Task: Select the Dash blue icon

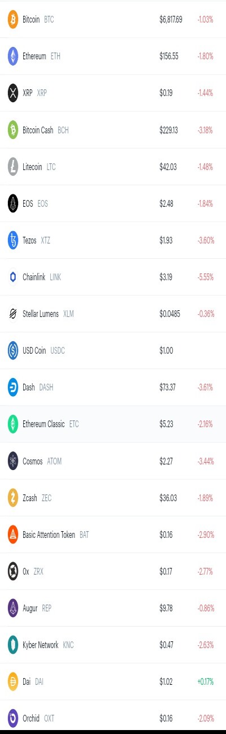Action: point(12,387)
